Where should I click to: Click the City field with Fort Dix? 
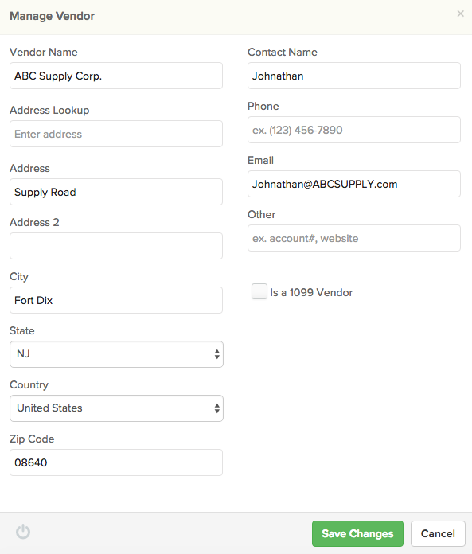tap(116, 300)
